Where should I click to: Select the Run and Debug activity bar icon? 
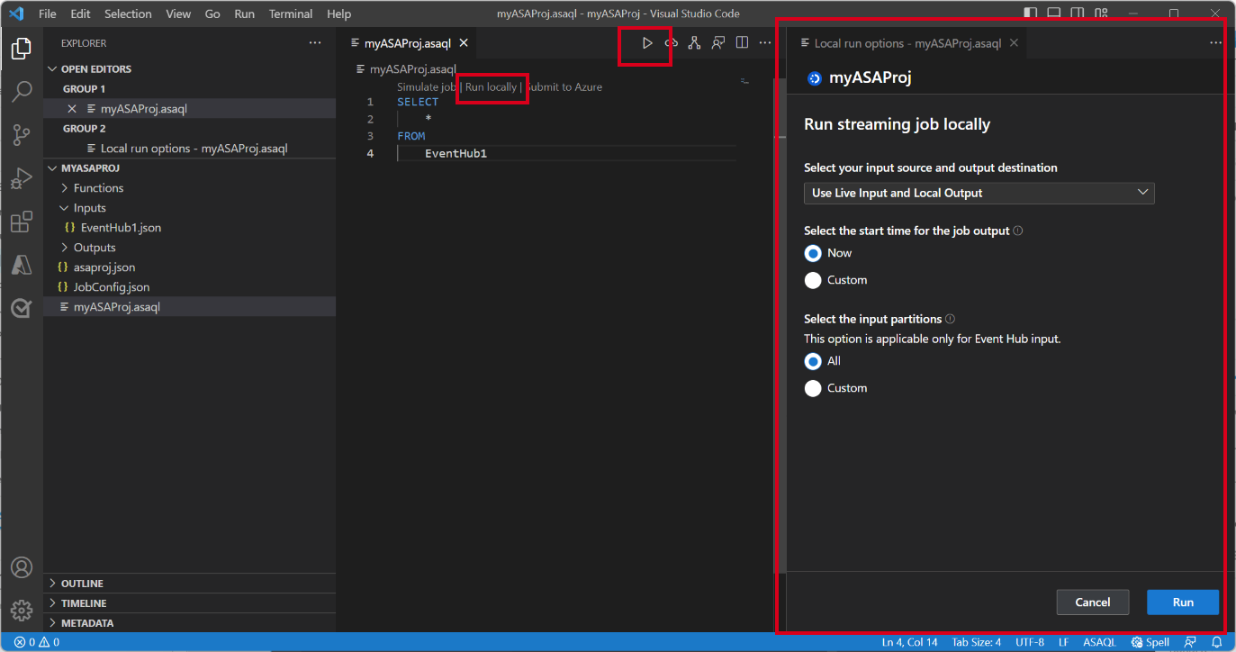click(22, 177)
